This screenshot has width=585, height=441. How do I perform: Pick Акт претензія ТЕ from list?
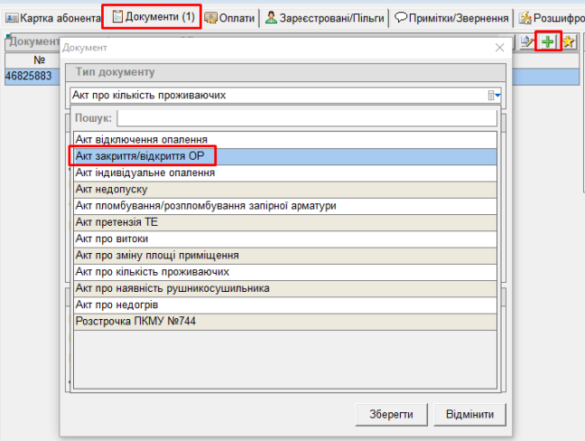tap(284, 222)
